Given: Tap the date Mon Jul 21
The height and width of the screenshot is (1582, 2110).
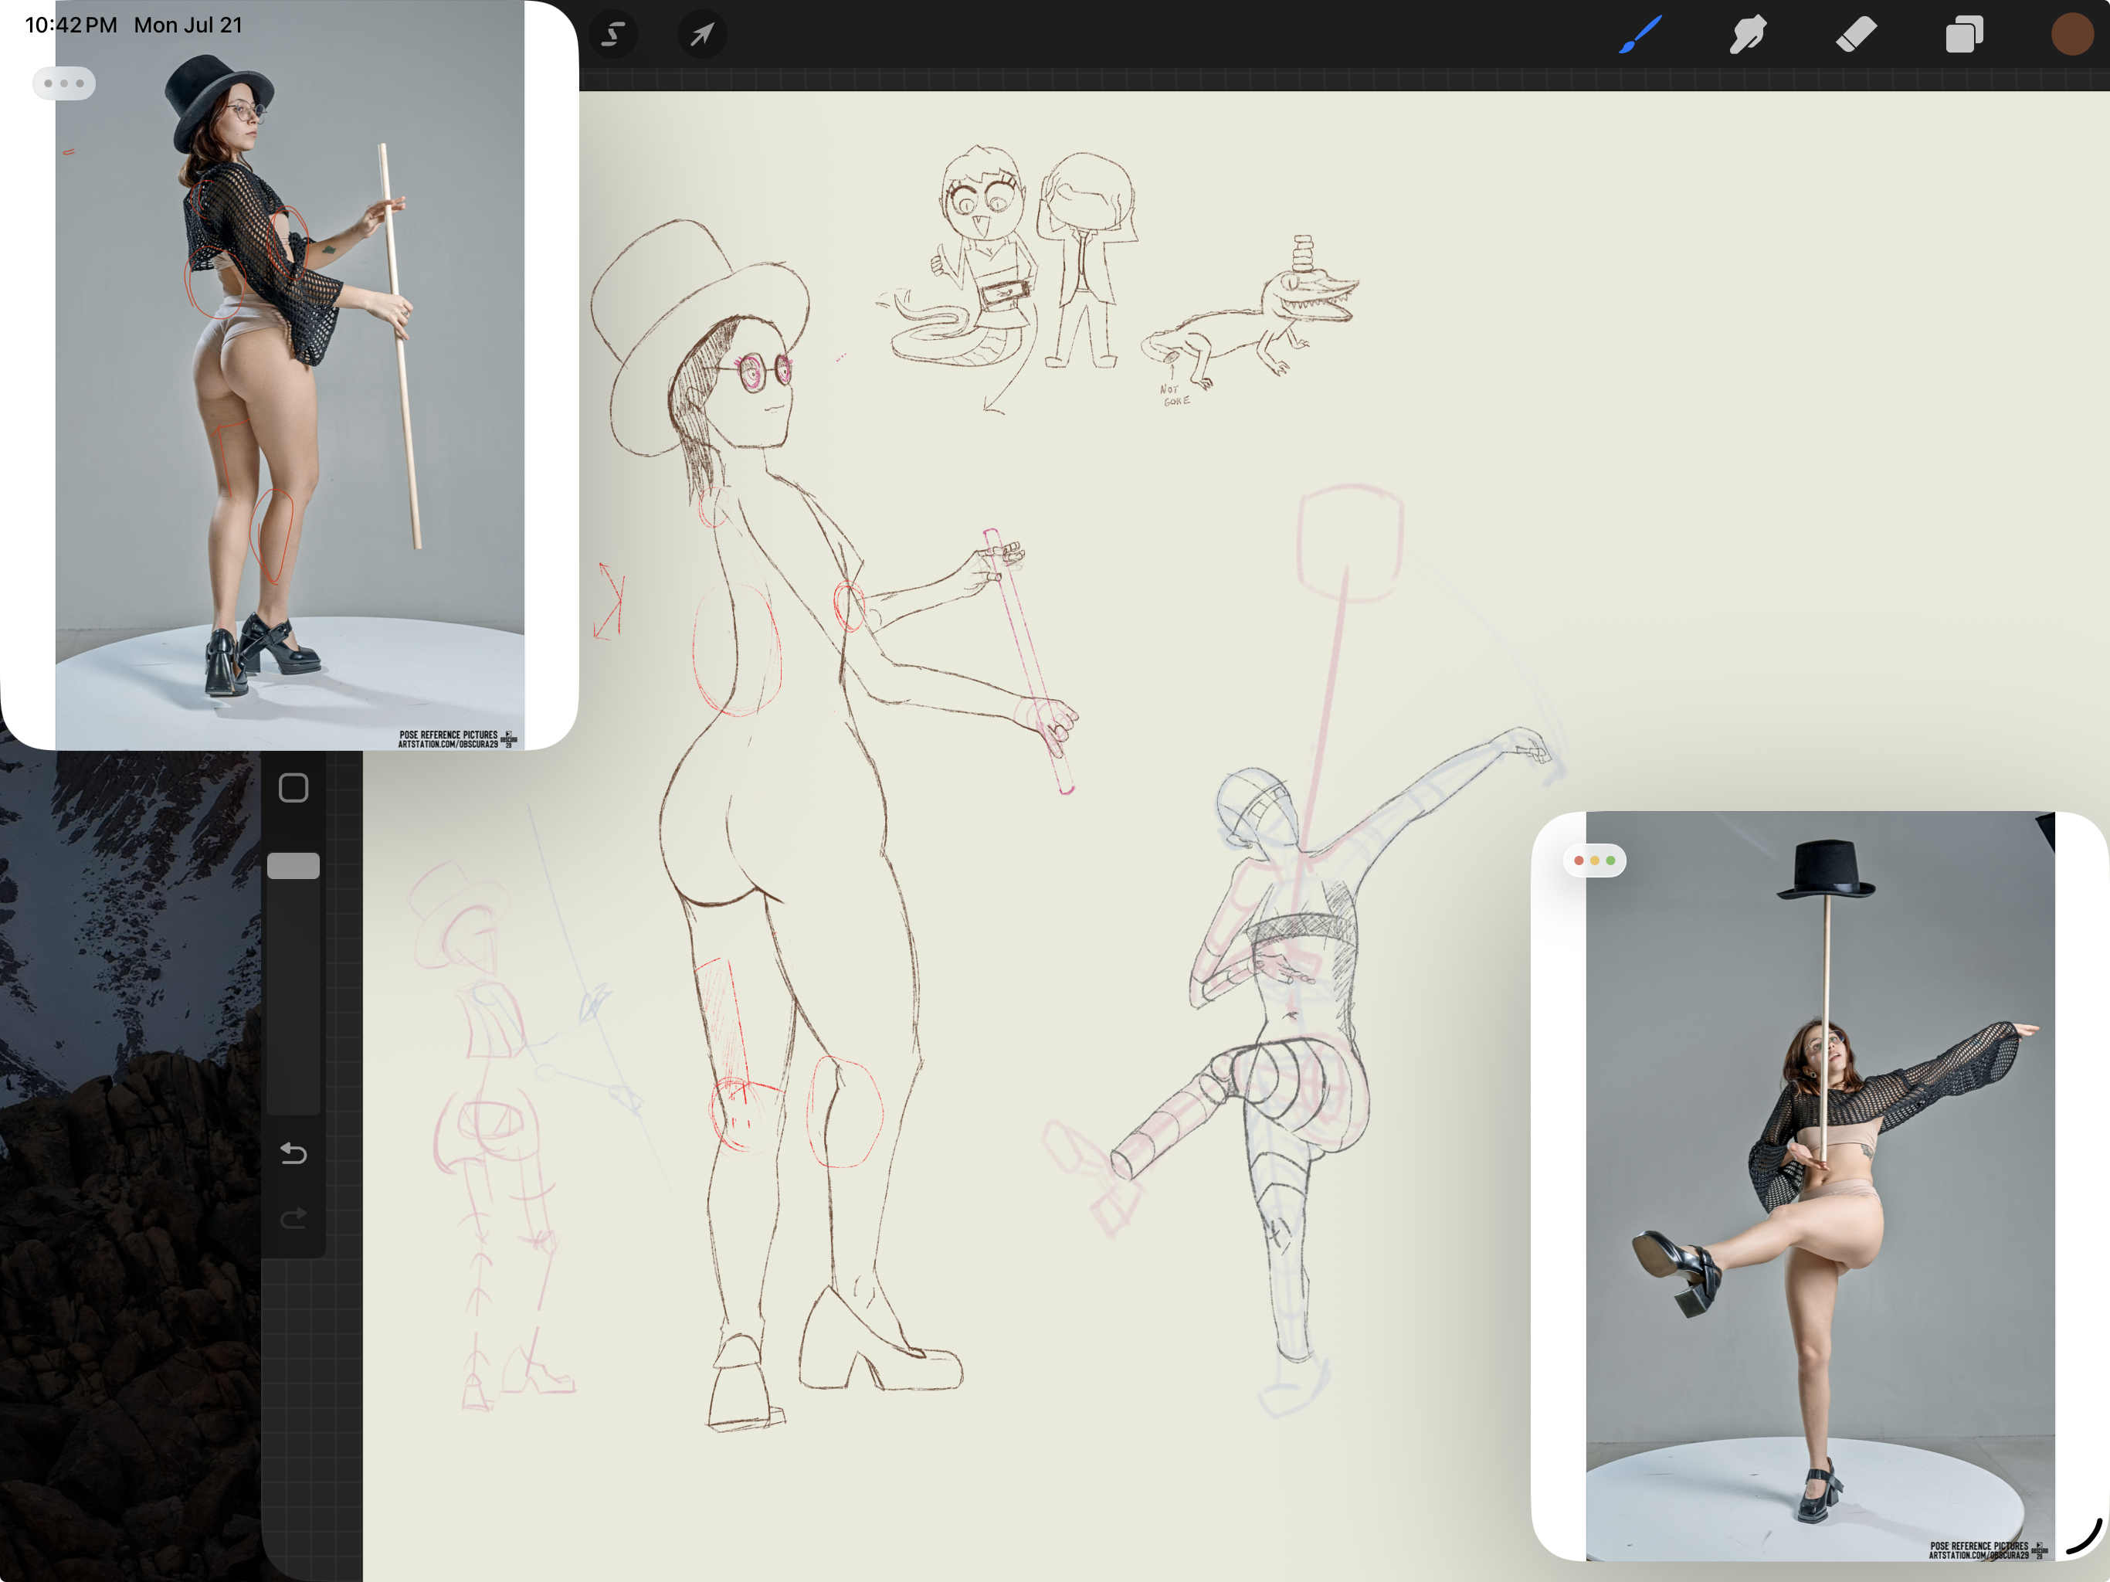Looking at the screenshot, I should (x=188, y=25).
